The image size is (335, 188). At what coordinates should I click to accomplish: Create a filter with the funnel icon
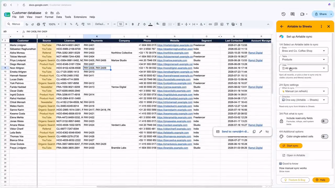tap(228, 24)
